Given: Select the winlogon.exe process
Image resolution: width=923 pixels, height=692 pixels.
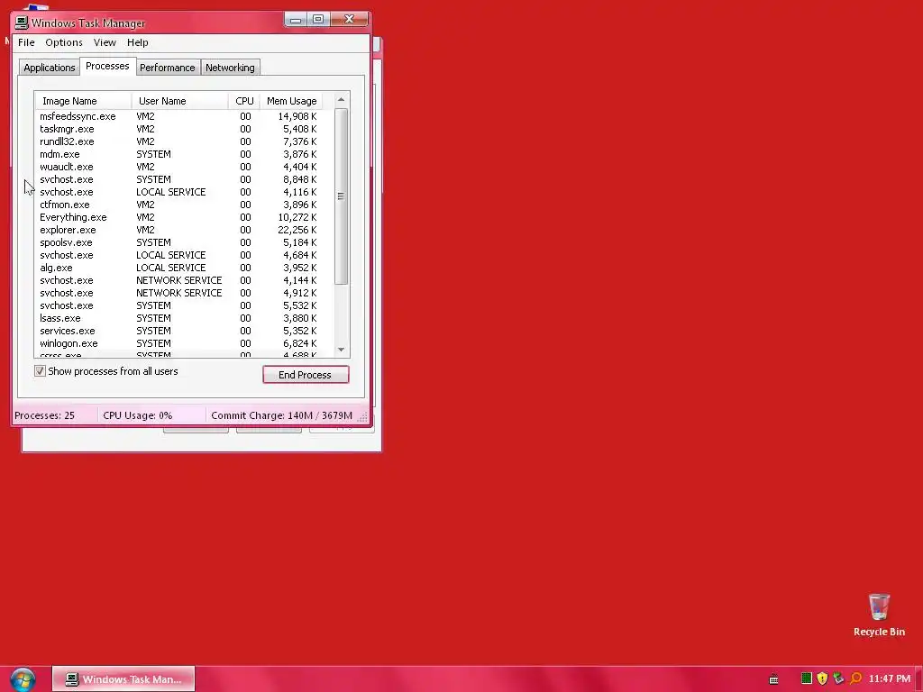Looking at the screenshot, I should coord(178,343).
